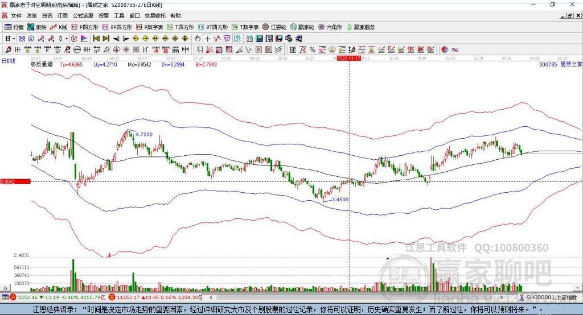Open the 公式选股 menu
This screenshot has height=315, width=583.
click(x=83, y=15)
